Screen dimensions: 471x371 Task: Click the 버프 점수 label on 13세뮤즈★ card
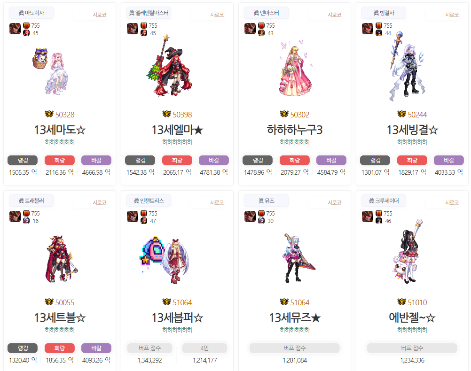[295, 348]
